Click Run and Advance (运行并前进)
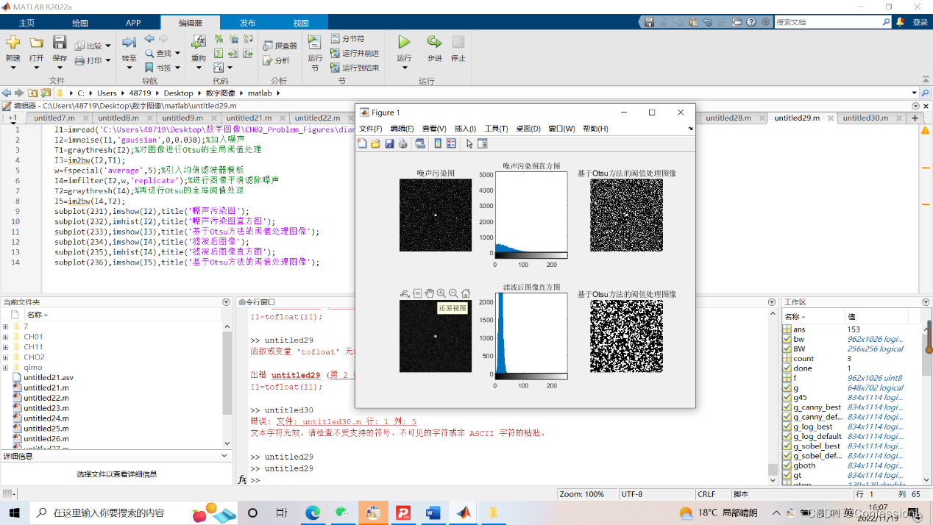 (355, 53)
